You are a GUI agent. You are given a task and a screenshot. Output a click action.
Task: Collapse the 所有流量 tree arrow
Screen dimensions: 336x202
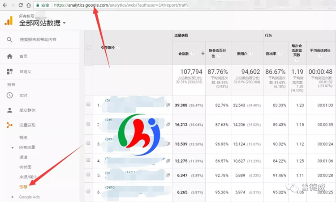(x=13, y=148)
